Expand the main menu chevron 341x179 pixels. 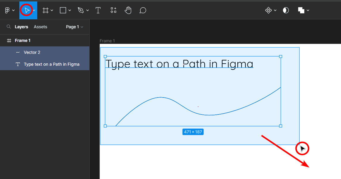point(13,10)
